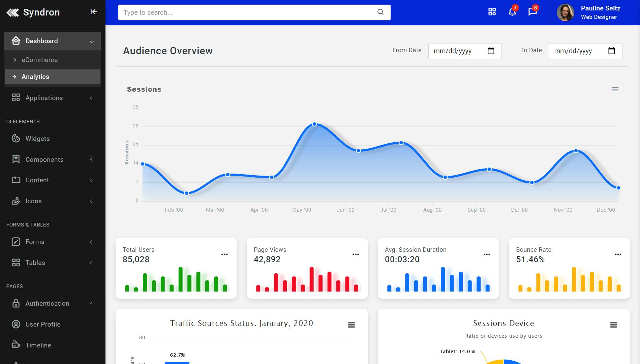Screen dimensions: 640x364
Task: Expand Tables submenu chevron
Action: point(91,263)
